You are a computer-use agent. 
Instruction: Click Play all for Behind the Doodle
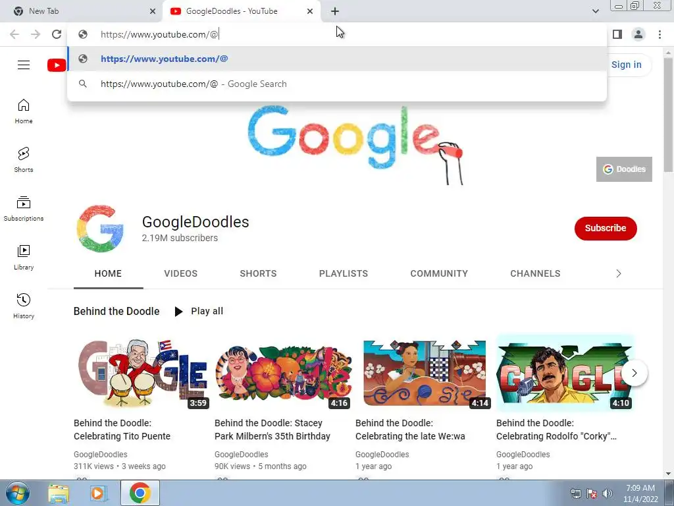pyautogui.click(x=199, y=311)
